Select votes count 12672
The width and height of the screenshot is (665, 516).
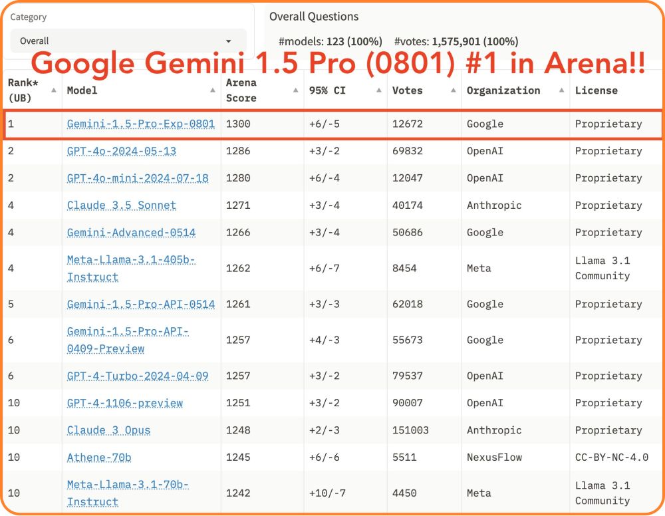coord(407,124)
